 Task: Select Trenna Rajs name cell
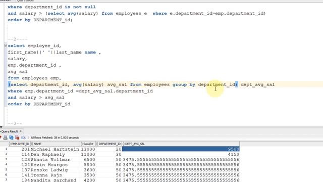pos(55,175)
